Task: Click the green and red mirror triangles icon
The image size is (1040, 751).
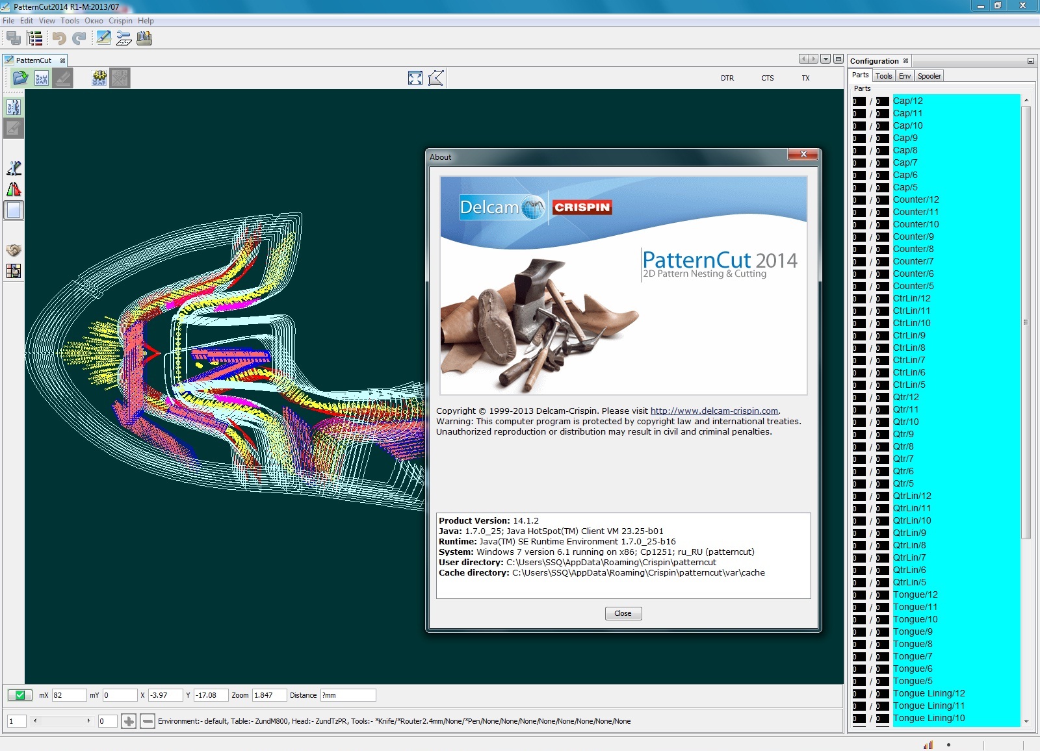Action: click(14, 189)
